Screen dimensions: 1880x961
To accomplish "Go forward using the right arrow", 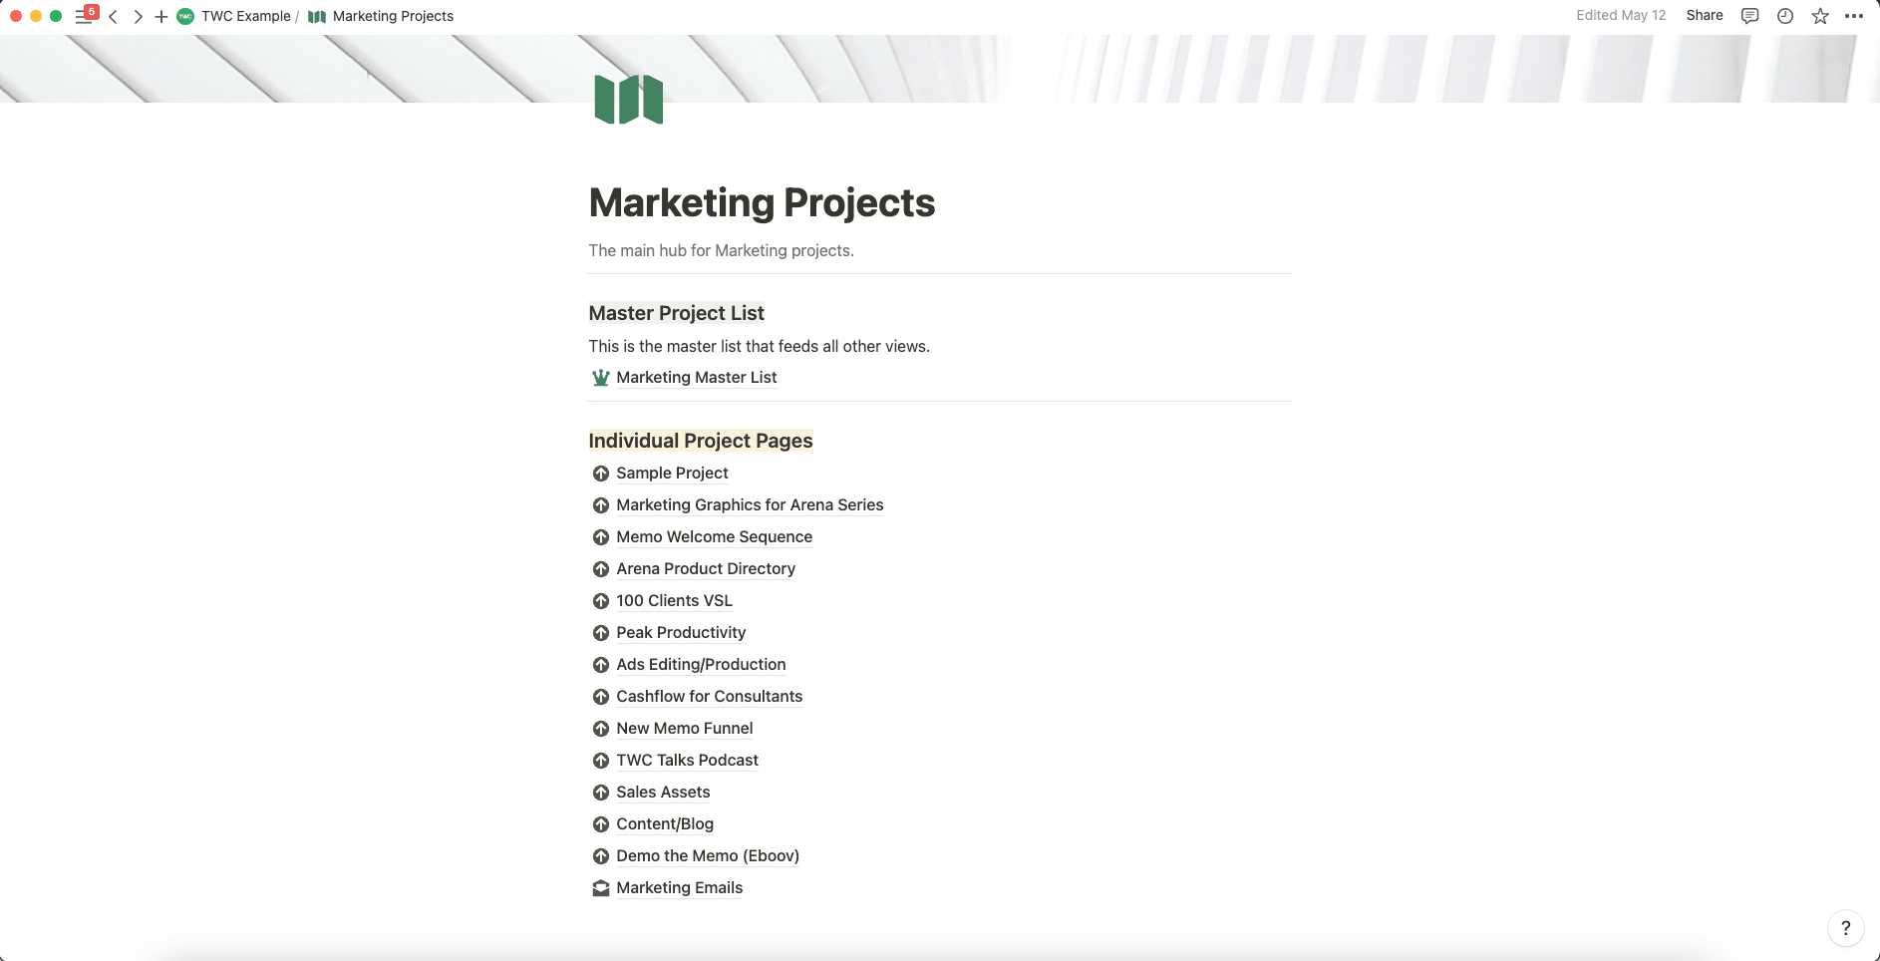I will 138,16.
